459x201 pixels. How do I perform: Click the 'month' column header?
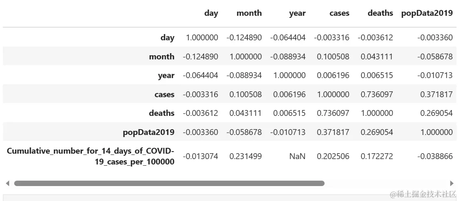click(249, 13)
